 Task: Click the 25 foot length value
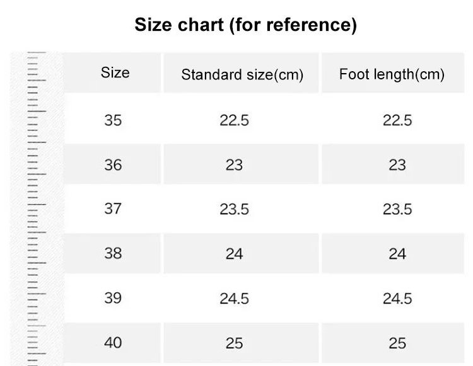click(397, 343)
